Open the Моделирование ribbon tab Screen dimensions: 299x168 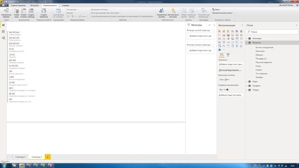(50, 5)
